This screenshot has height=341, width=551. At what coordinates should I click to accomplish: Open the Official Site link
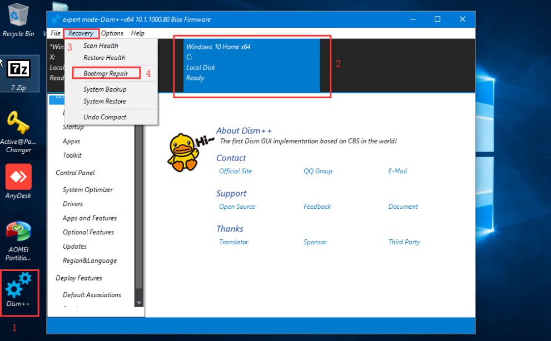coord(235,171)
